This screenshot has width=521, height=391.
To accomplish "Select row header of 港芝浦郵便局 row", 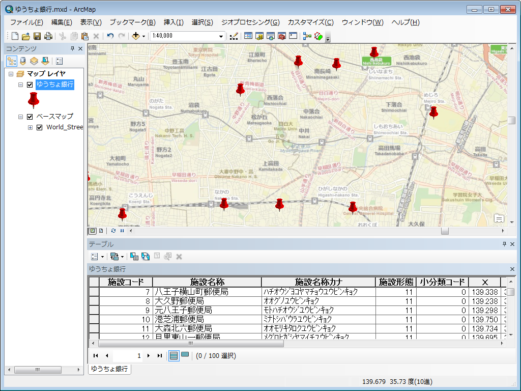I will pyautogui.click(x=94, y=319).
